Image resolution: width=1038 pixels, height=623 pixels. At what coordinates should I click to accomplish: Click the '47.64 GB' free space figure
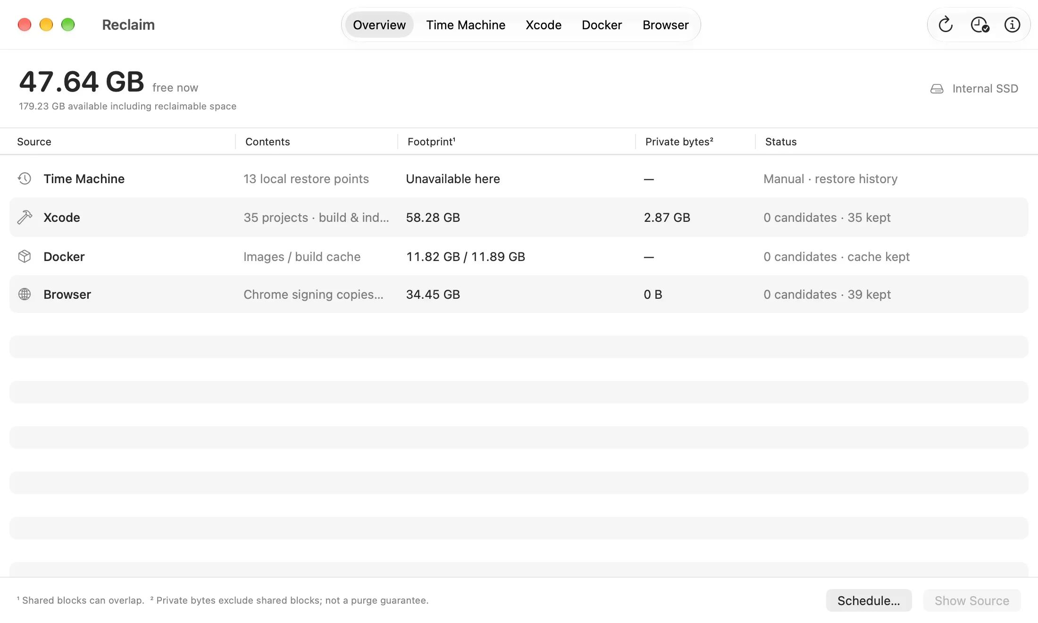pyautogui.click(x=82, y=81)
